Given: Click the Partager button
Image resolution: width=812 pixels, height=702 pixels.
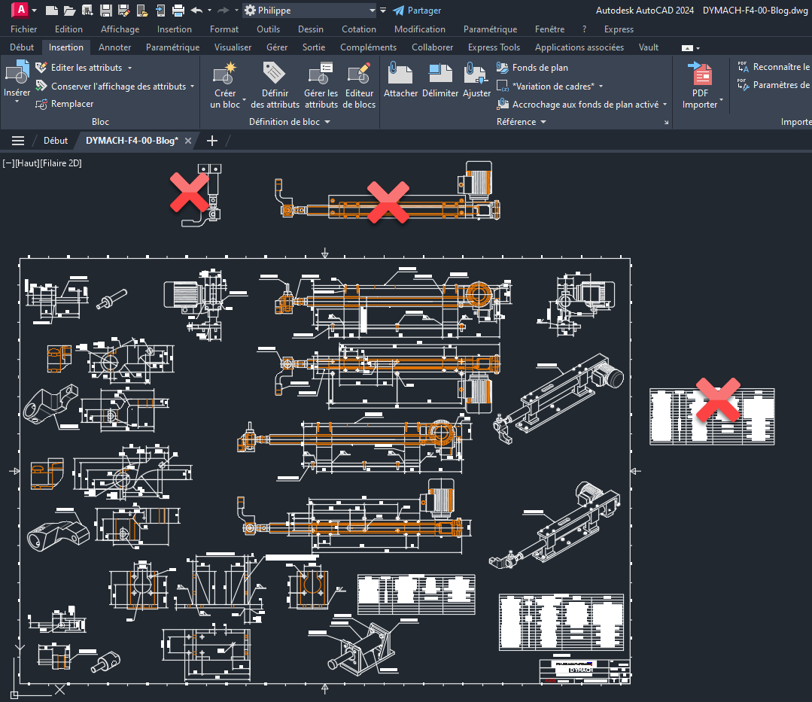Looking at the screenshot, I should click(x=417, y=11).
